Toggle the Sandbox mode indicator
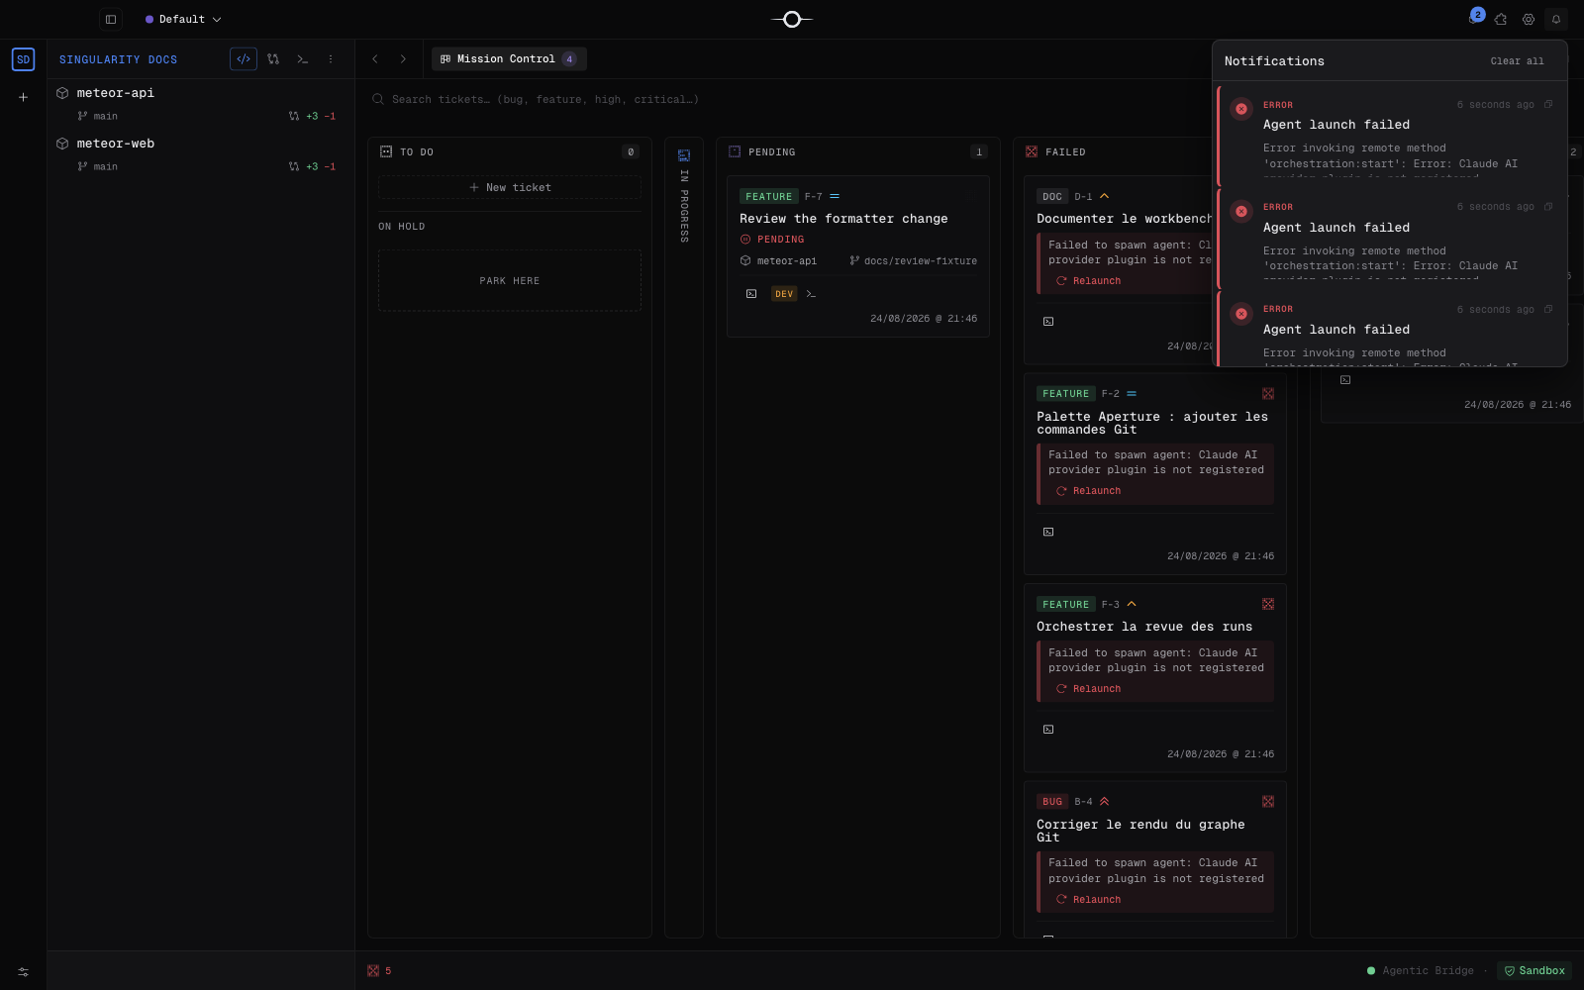 [1534, 971]
